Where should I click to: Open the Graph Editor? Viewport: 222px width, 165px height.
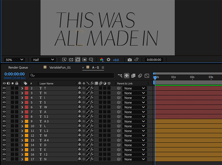click(147, 76)
